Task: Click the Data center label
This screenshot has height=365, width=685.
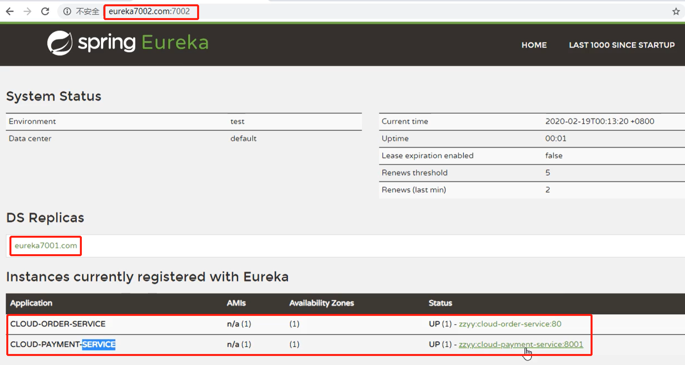Action: click(30, 138)
